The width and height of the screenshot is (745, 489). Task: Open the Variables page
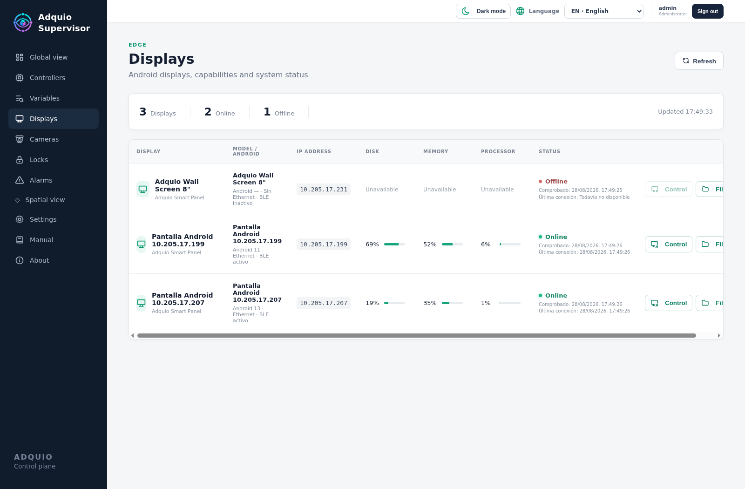coord(54,98)
